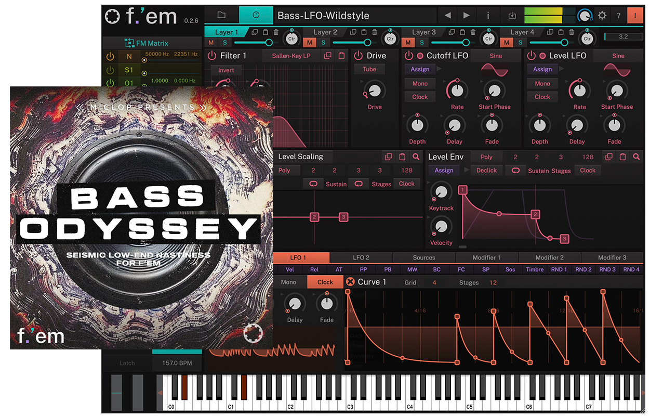
Task: Paste into Layer 3 with clipboard icon
Action: (462, 32)
